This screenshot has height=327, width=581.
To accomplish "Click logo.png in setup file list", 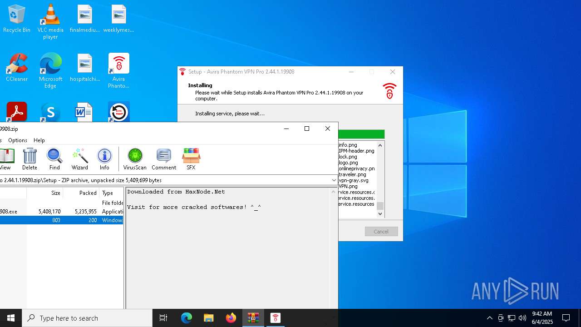I will [348, 163].
